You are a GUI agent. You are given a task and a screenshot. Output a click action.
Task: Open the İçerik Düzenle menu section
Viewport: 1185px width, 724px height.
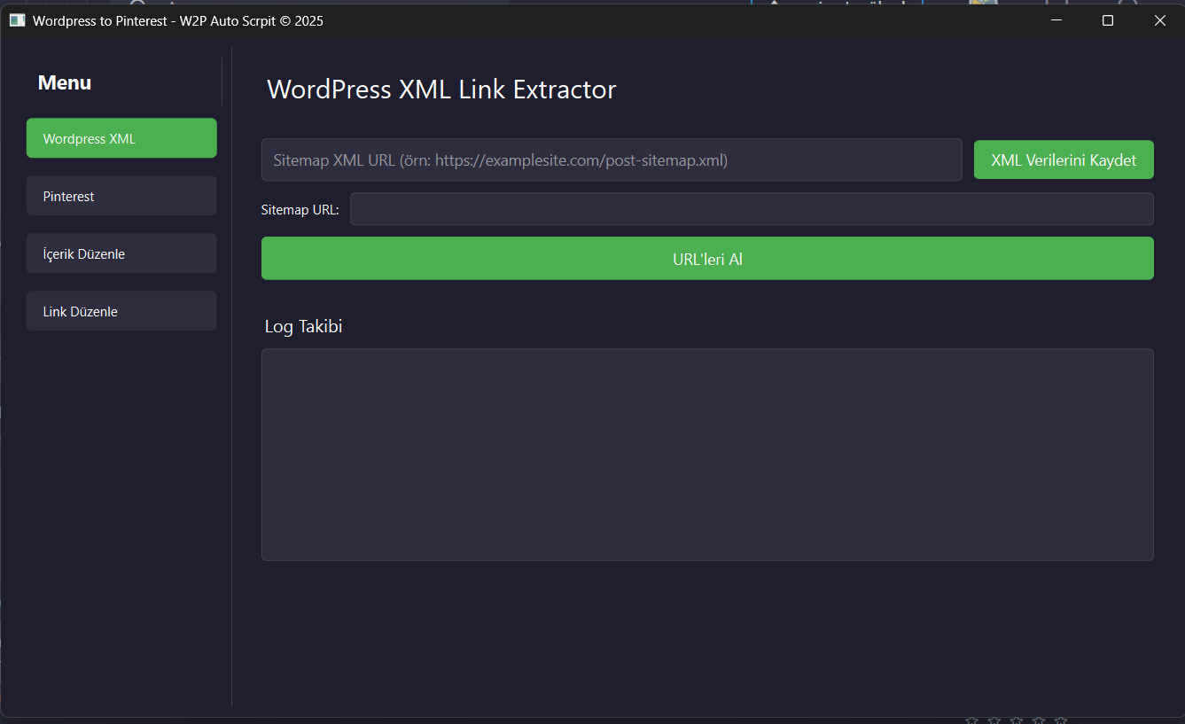coord(121,253)
